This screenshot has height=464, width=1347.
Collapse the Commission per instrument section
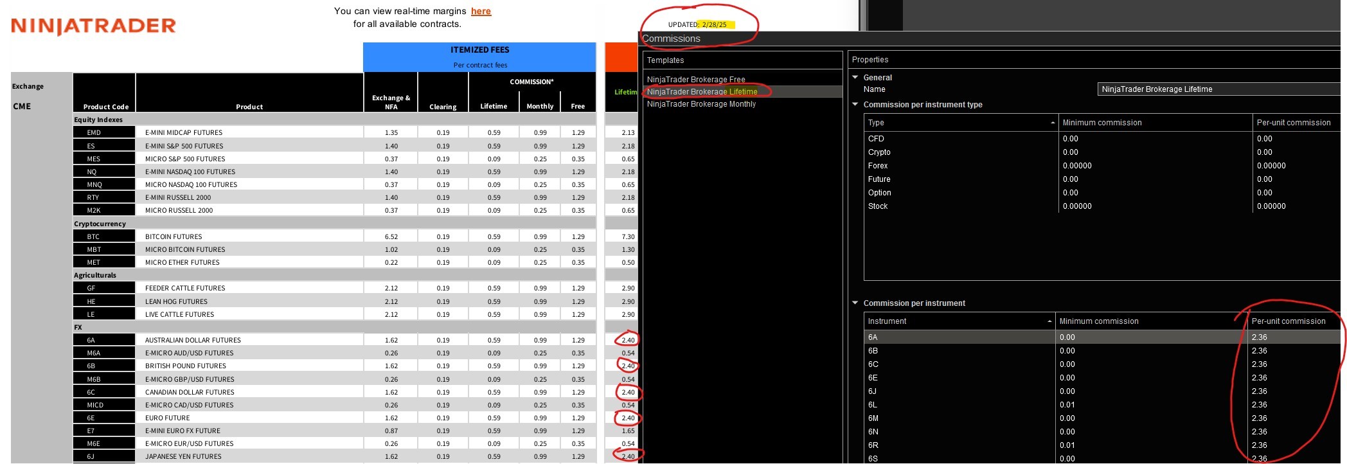855,303
